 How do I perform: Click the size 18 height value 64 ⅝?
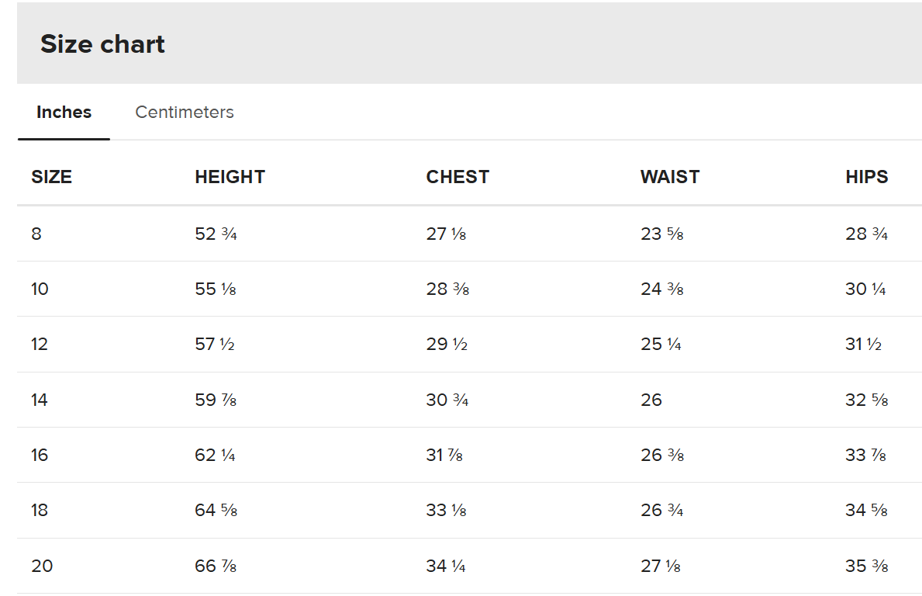216,511
